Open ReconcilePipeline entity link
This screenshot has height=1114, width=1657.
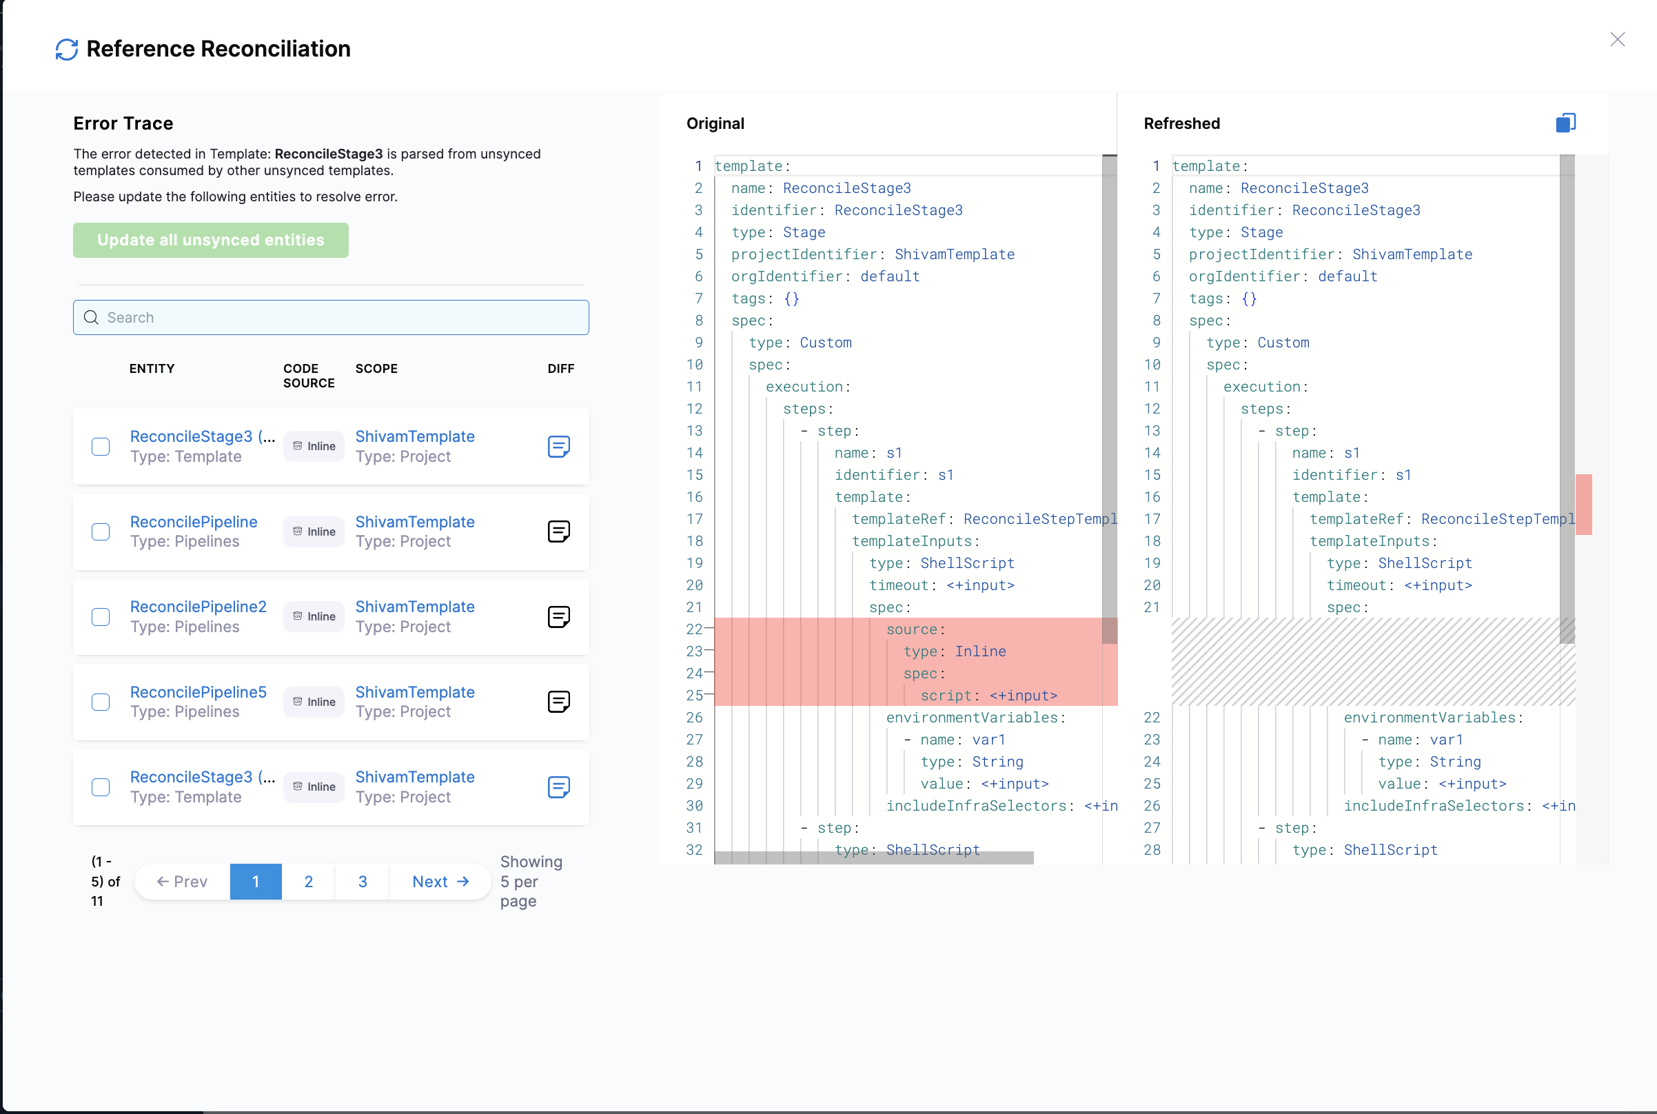(x=193, y=521)
